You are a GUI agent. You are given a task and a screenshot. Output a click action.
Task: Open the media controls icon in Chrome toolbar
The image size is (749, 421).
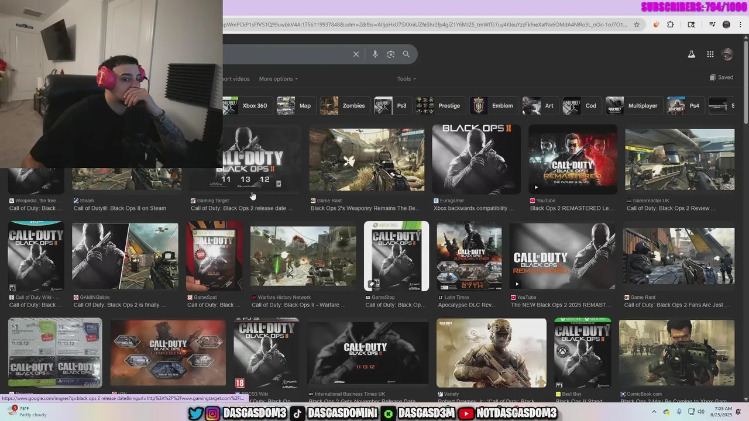[712, 25]
